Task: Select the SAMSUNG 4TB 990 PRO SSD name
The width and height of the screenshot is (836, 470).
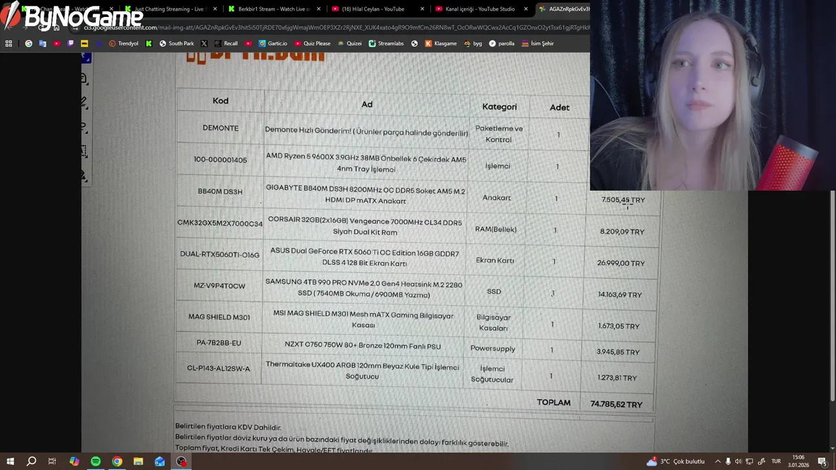Action: click(364, 289)
